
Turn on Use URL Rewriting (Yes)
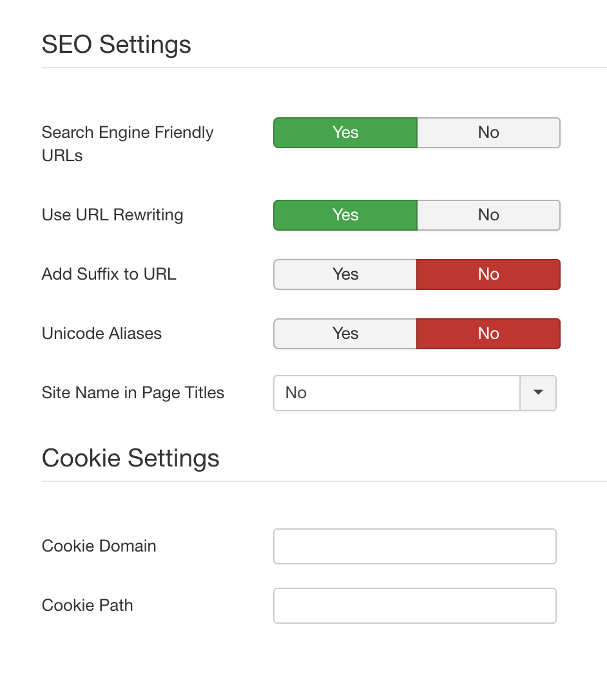click(345, 215)
